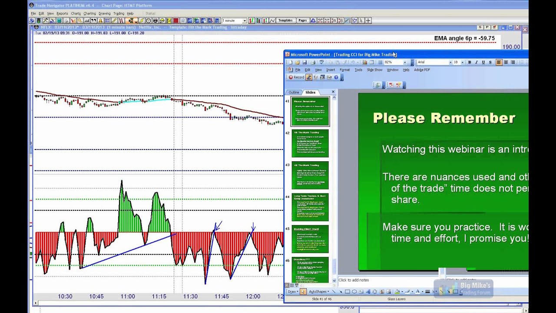Toggle Center alignment in PowerPoint
This screenshot has height=313, width=556.
click(506, 62)
